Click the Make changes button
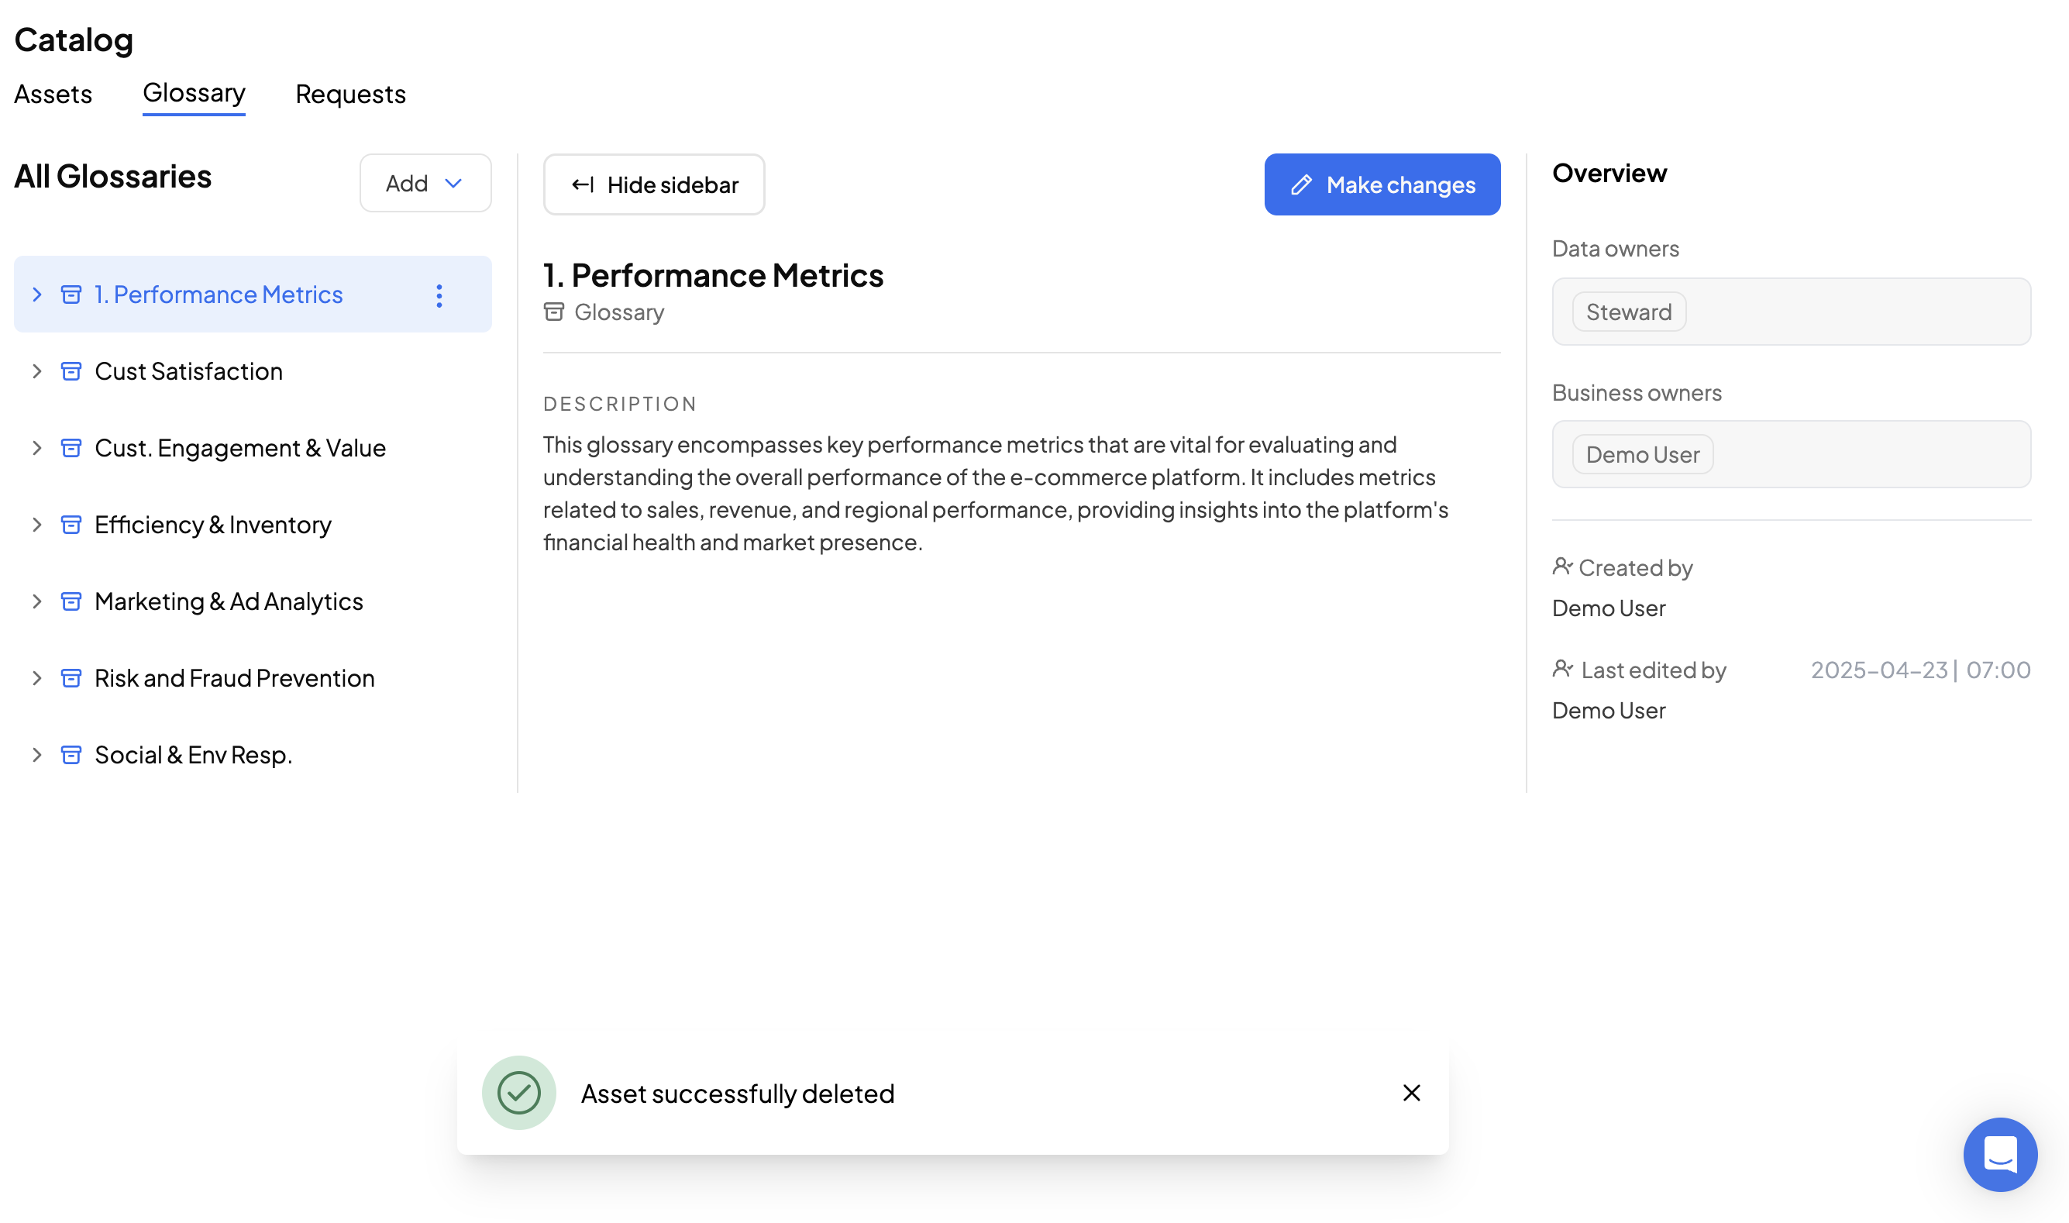This screenshot has height=1223, width=2069. click(1382, 184)
